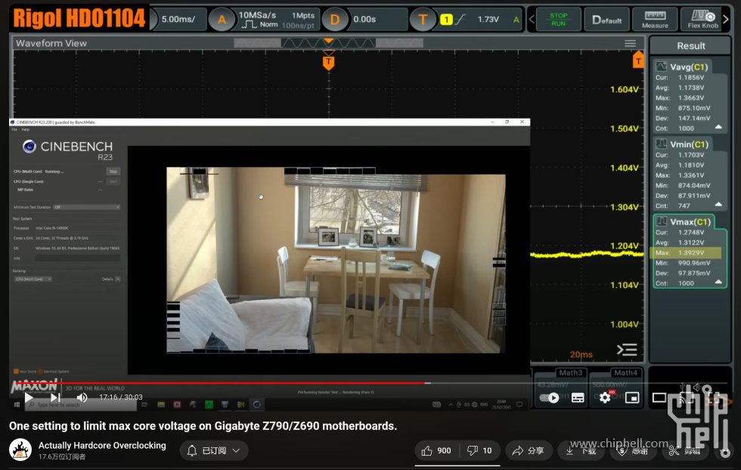Select the Vmin(C1) measurement icon
The width and height of the screenshot is (741, 470).
(x=661, y=144)
